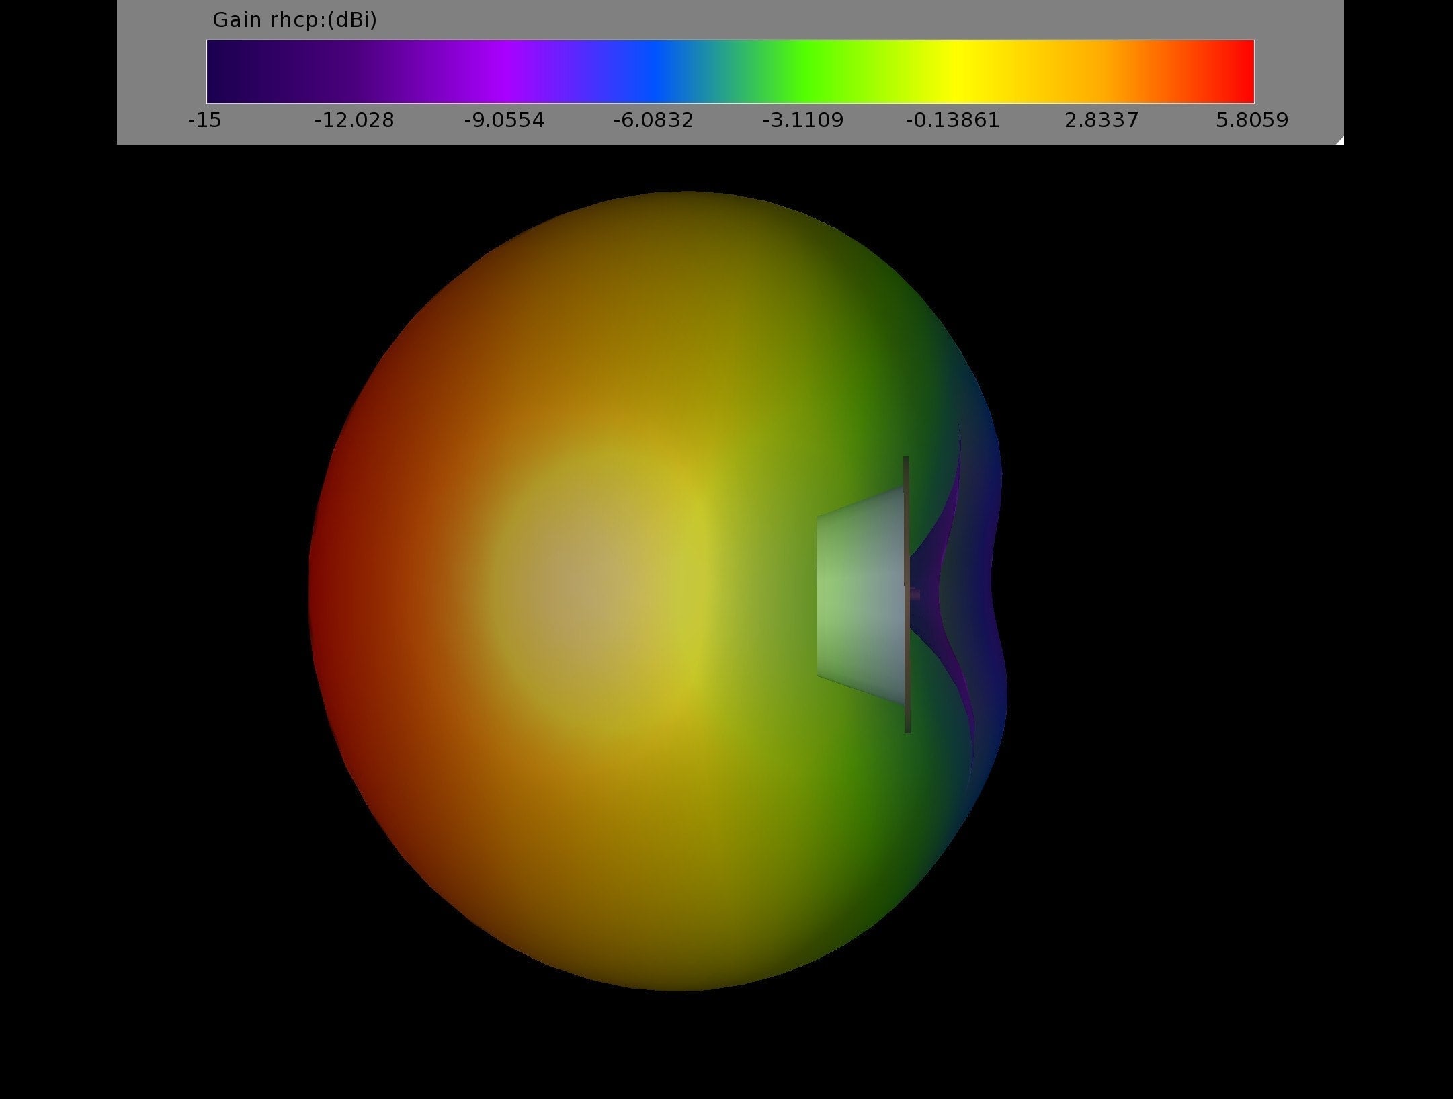The width and height of the screenshot is (1453, 1099).
Task: Select the -12.028 scale label
Action: 354,120
